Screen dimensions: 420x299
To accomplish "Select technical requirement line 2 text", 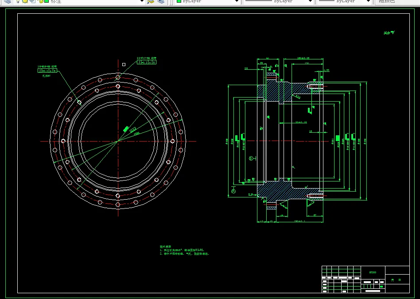I will coord(184,254).
